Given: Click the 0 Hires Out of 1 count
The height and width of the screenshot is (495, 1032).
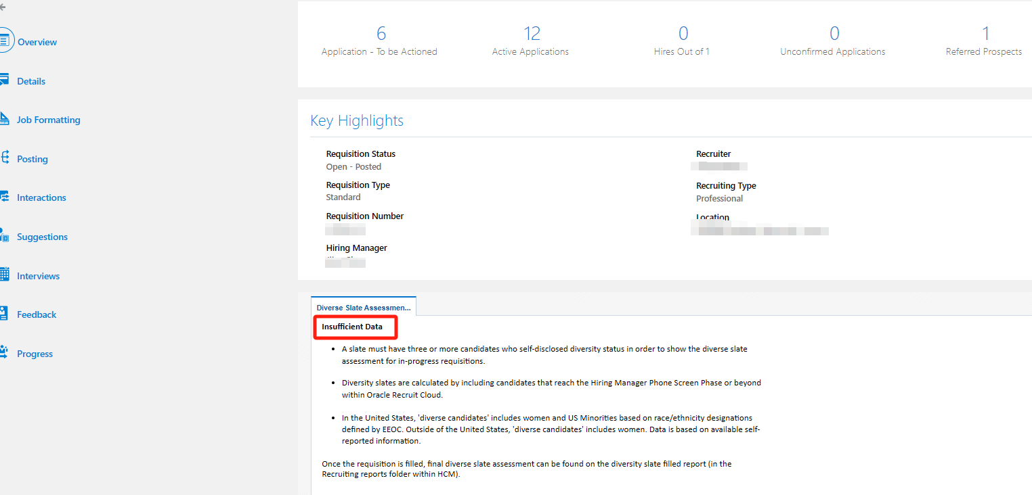Looking at the screenshot, I should [683, 33].
